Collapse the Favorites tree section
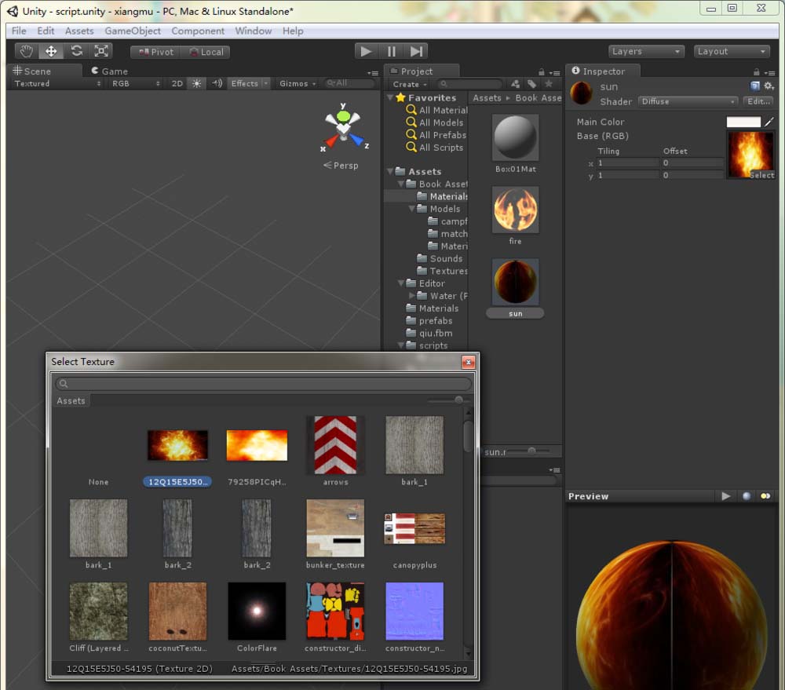The image size is (785, 690). point(390,97)
